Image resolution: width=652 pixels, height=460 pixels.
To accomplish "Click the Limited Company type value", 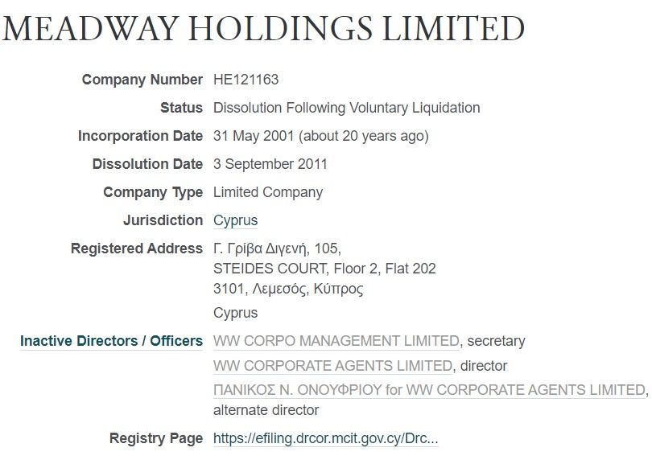I will pos(268,192).
